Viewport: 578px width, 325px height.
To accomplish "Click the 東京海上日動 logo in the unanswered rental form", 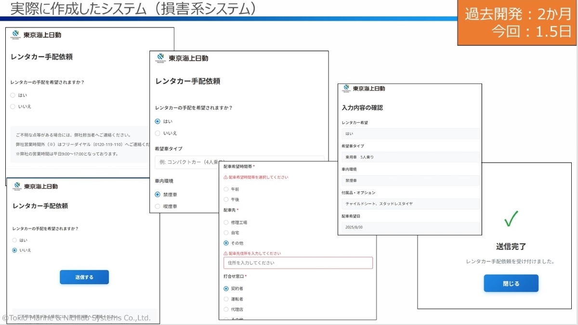I will click(x=36, y=35).
